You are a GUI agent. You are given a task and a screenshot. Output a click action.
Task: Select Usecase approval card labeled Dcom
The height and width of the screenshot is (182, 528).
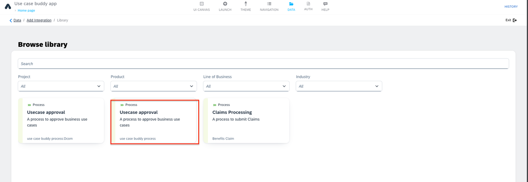click(61, 121)
